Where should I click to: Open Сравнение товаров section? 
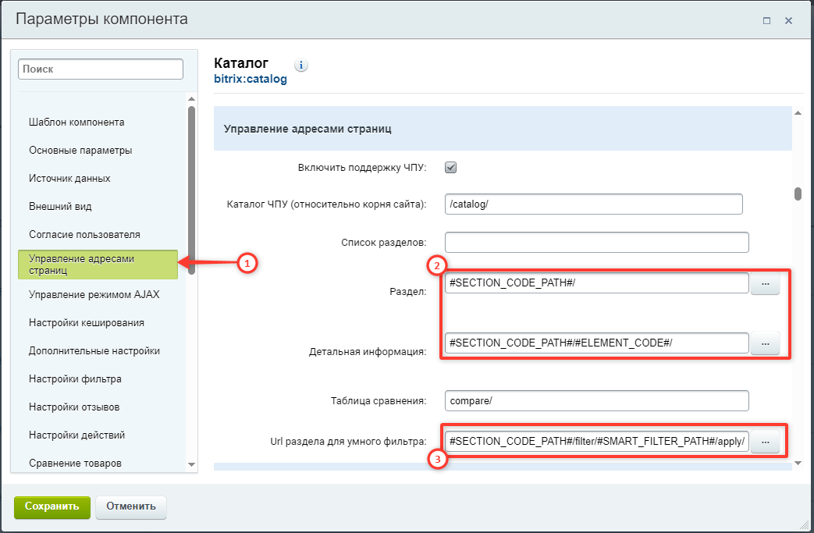tap(75, 463)
